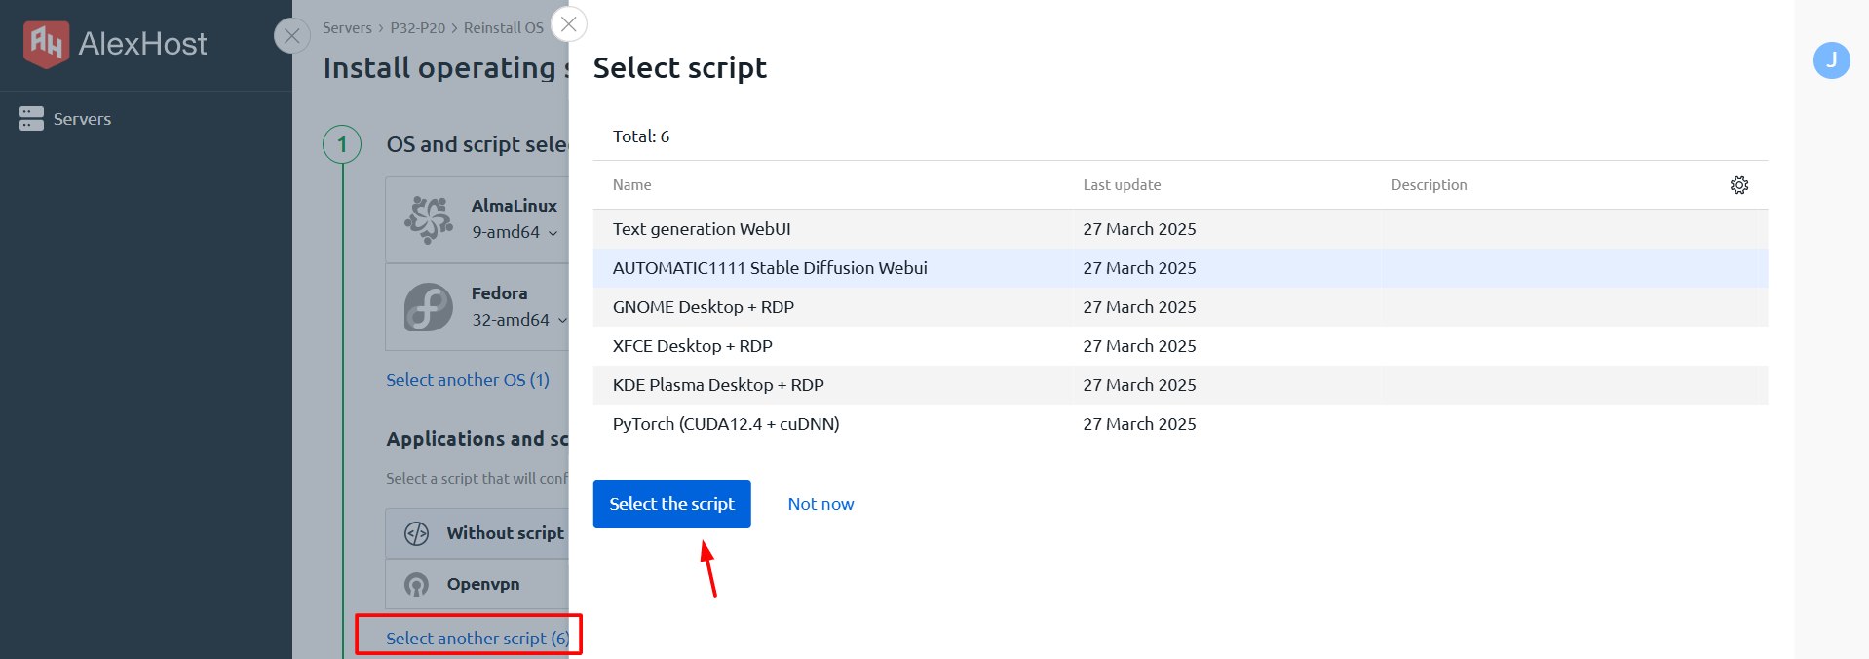
Task: Click the AlmaLinux distribution logo
Action: [429, 219]
